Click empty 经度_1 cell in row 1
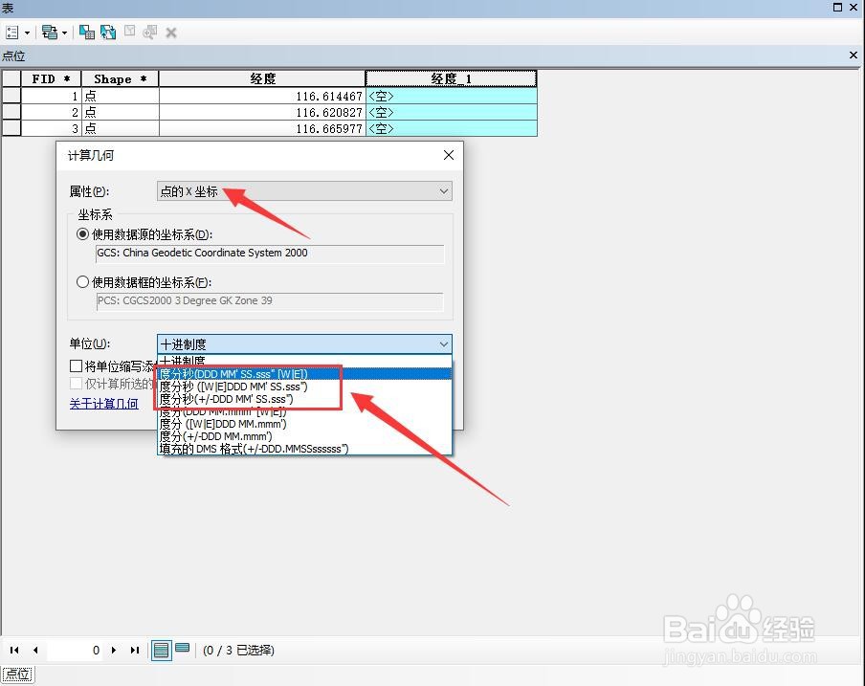Image resolution: width=865 pixels, height=686 pixels. [452, 96]
